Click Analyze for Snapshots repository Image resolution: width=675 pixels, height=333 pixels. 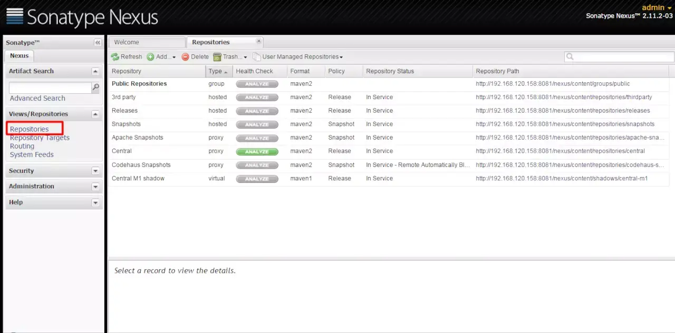pos(257,124)
